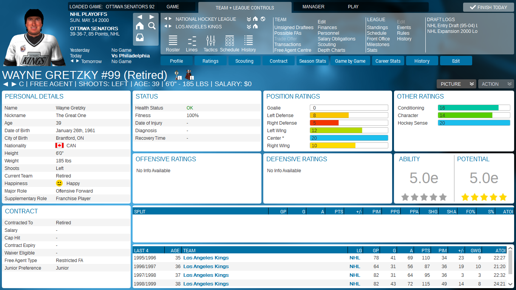Open Los Angeles Kings link in 1995/1996 row
The image size is (516, 290).
pyautogui.click(x=206, y=258)
